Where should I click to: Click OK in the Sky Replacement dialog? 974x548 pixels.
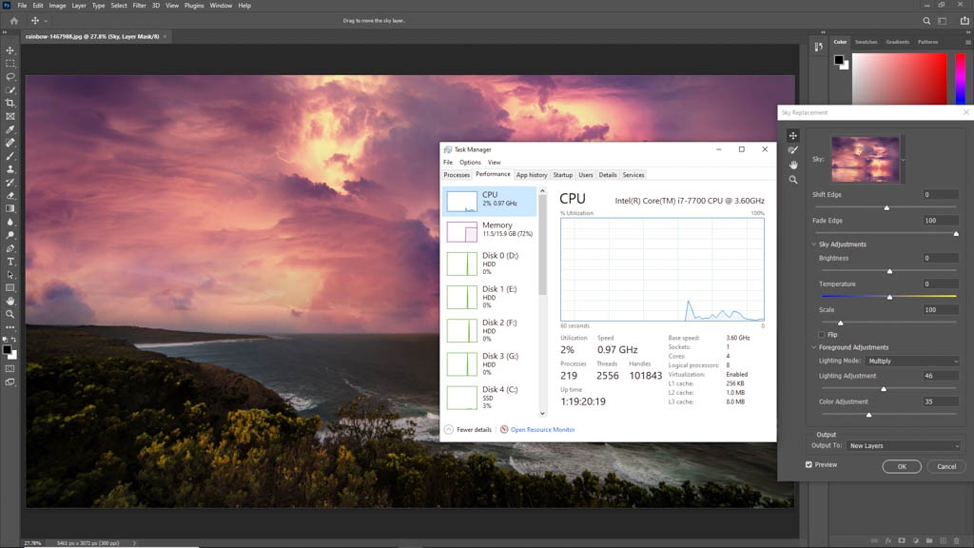(x=901, y=466)
